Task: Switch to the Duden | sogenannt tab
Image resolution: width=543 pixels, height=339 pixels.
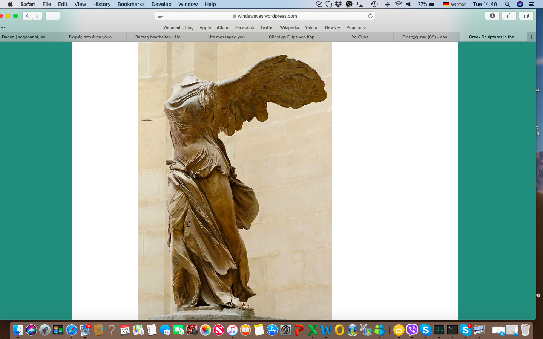Action: [x=30, y=37]
